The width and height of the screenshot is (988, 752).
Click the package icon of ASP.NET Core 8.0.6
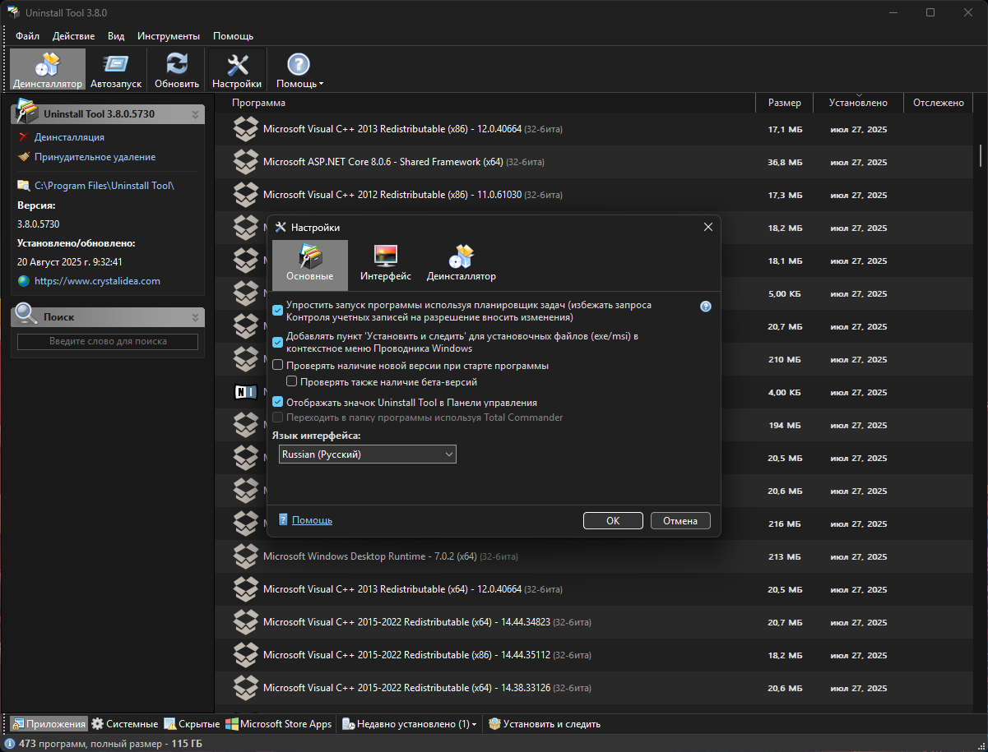click(x=246, y=162)
